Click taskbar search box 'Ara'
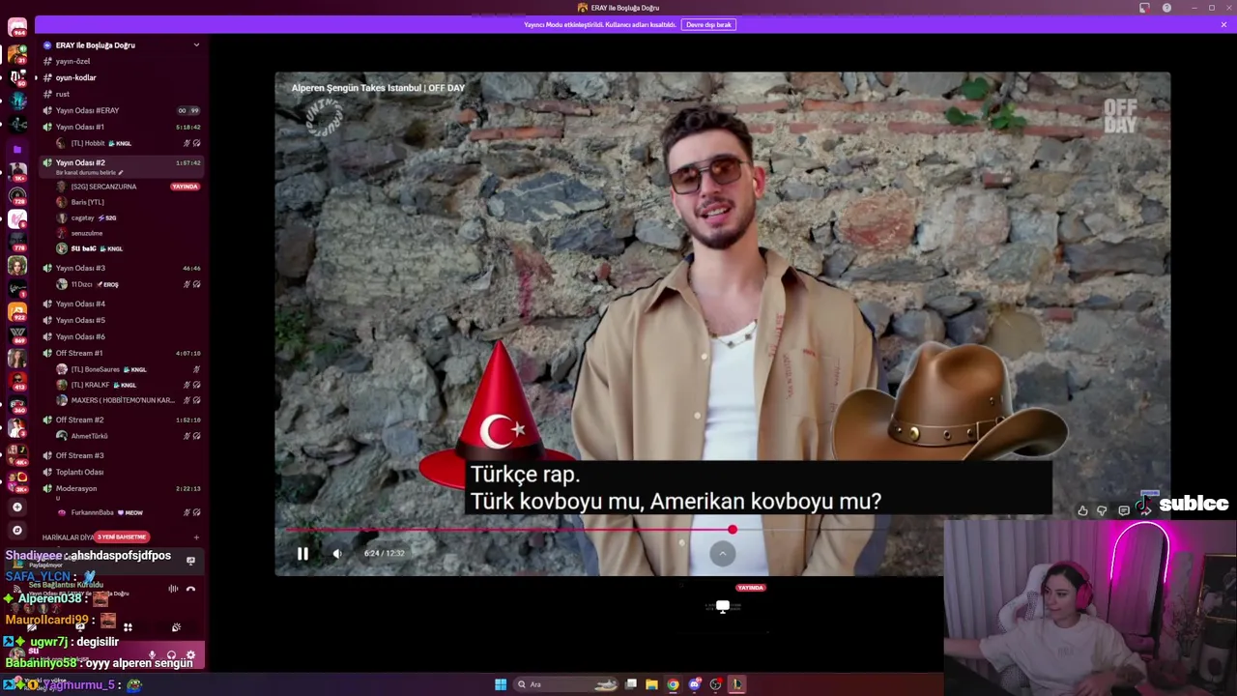 (565, 684)
